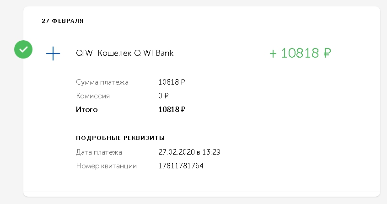Select the 27 ФЕВРАЛЯ date header

62,21
